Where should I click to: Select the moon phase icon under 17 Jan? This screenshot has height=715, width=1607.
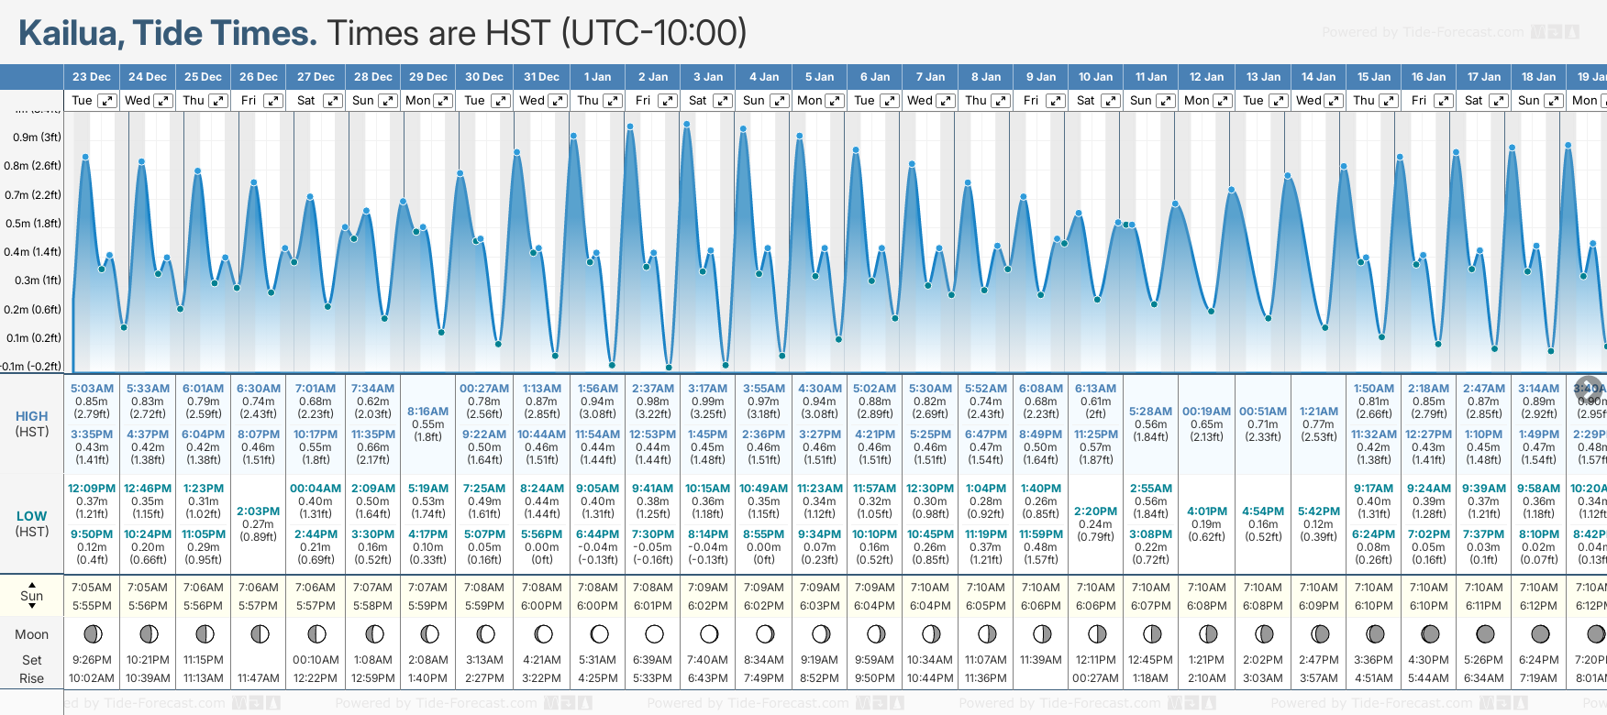click(1484, 633)
